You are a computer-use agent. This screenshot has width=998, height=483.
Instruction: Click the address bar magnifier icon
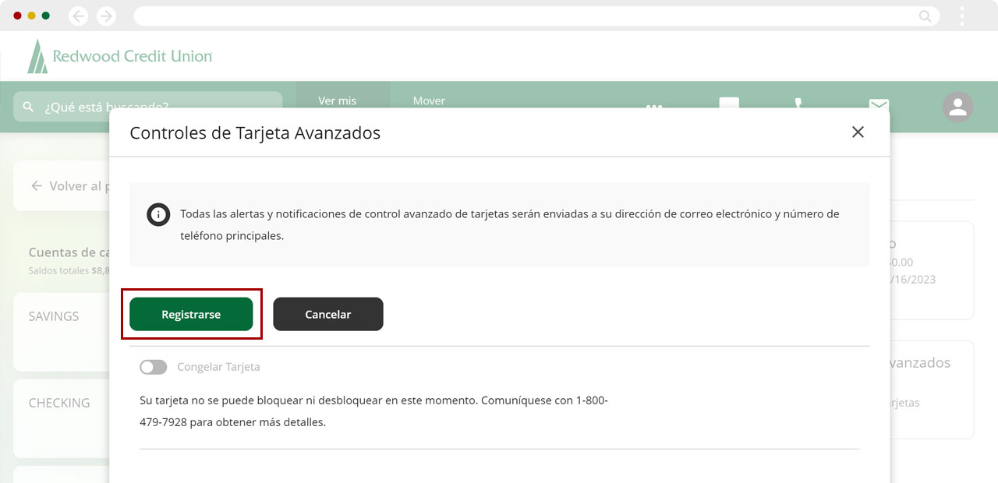click(925, 16)
